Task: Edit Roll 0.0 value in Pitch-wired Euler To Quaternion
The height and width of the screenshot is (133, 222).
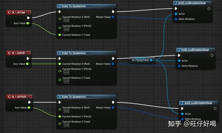Action: coord(66,111)
